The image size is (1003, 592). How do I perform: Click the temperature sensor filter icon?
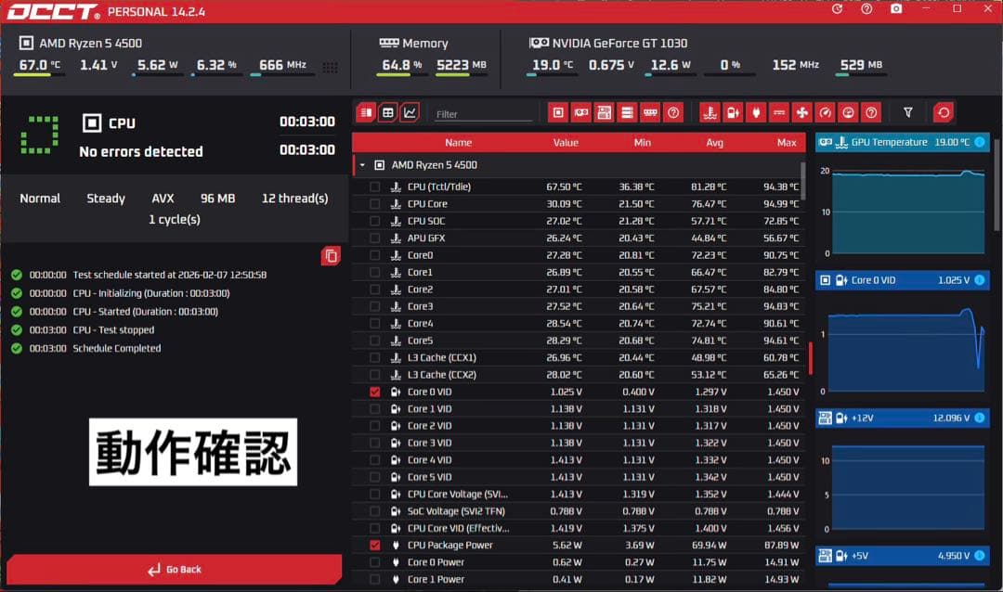click(710, 113)
